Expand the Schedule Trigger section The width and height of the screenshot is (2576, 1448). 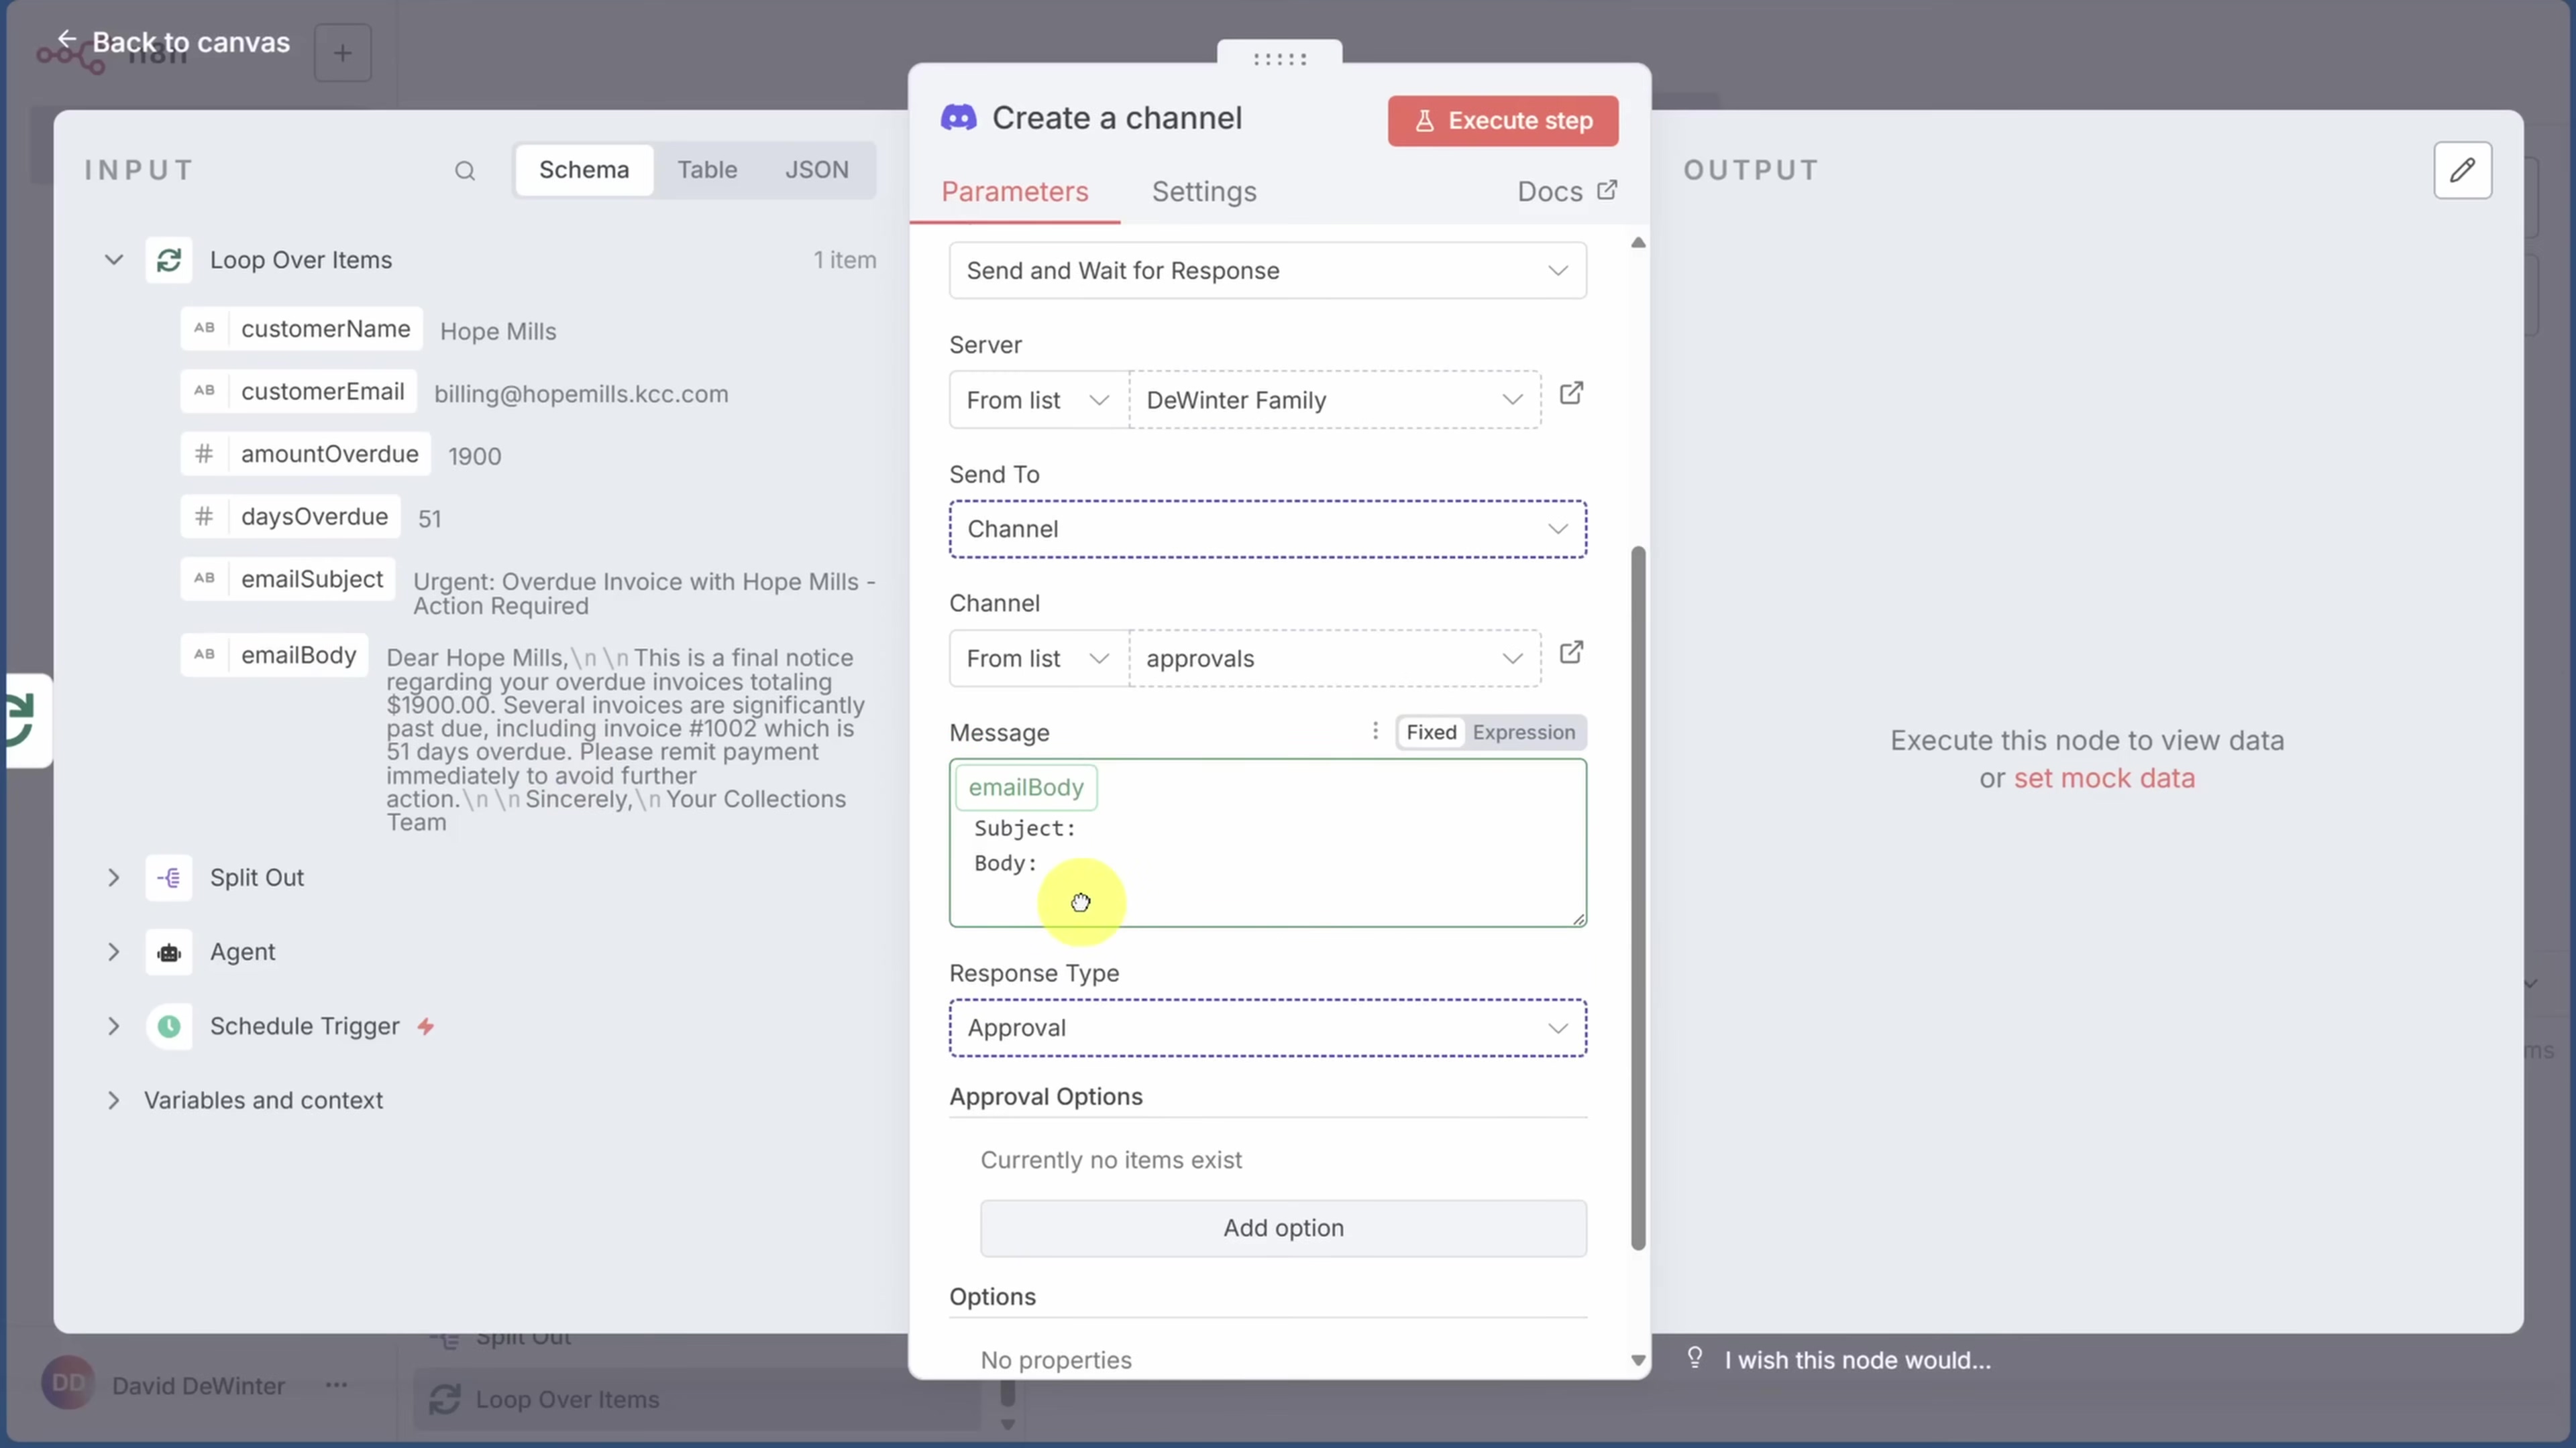[114, 1026]
